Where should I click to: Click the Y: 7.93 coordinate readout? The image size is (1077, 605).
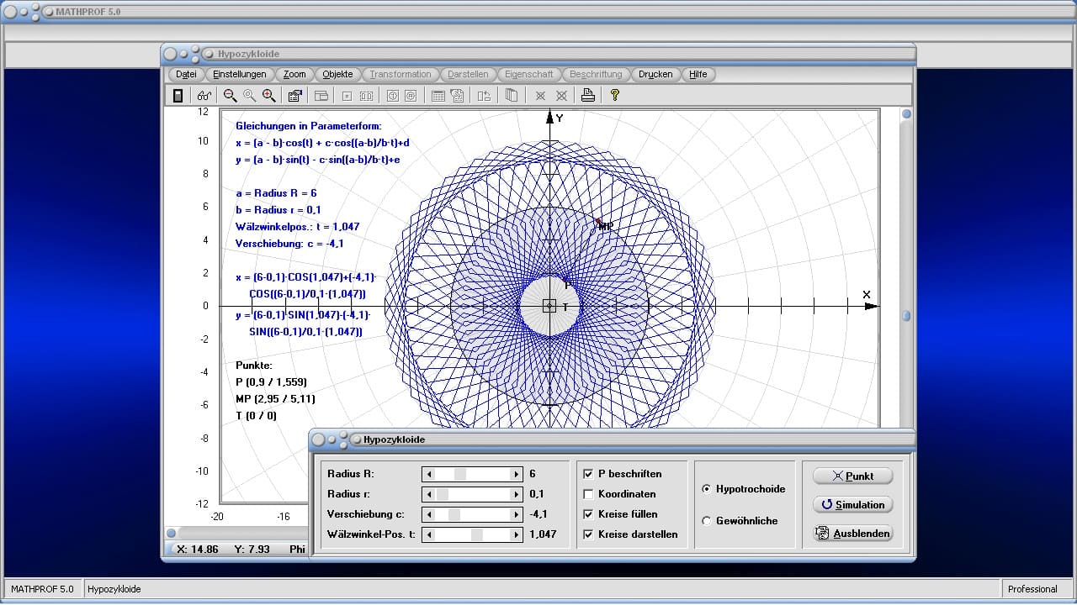tap(252, 549)
